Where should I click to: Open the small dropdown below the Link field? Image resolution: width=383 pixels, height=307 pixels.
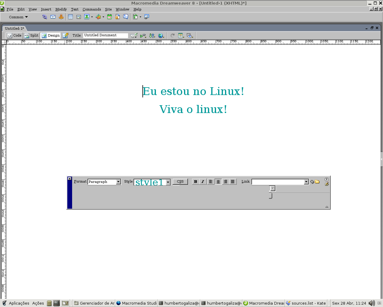[x=272, y=188]
